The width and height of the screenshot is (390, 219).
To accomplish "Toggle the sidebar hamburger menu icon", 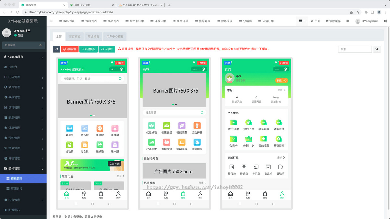I will [x=51, y=21].
